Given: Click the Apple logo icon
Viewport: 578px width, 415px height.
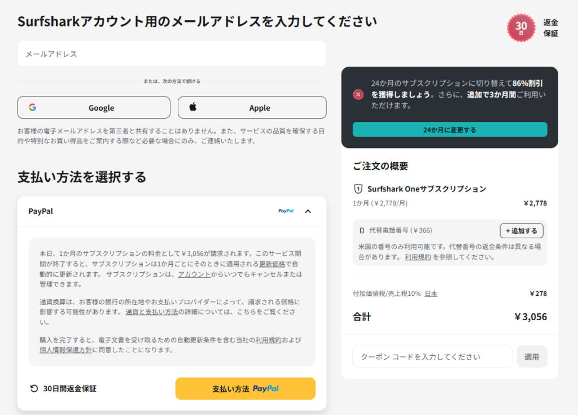Looking at the screenshot, I should click(x=193, y=107).
